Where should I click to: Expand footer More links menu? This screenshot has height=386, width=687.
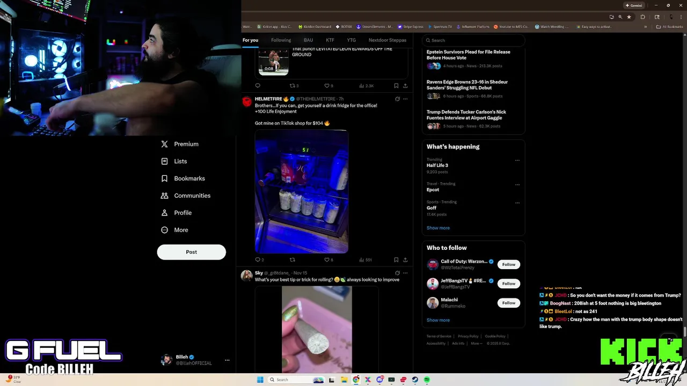(476, 344)
